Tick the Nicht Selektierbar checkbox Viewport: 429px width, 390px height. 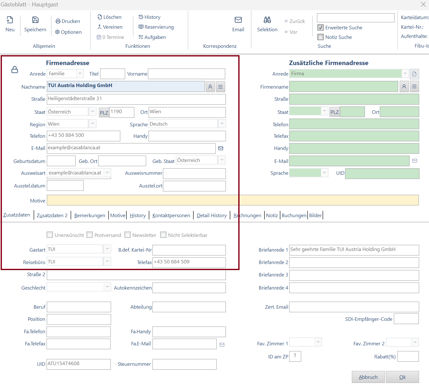(163, 235)
